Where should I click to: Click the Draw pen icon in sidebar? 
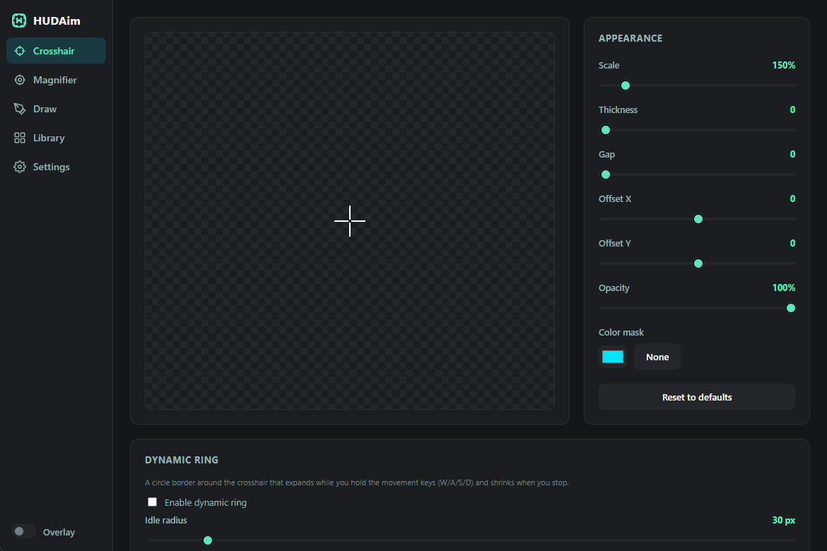point(20,109)
